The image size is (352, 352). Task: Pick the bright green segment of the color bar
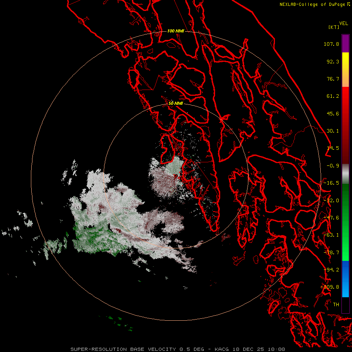pos(345,222)
